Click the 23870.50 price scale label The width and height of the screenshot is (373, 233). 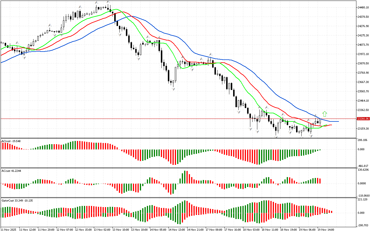pos(364,63)
